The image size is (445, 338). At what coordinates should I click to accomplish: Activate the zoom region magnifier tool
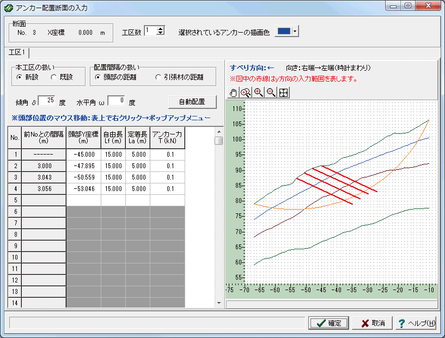(246, 93)
